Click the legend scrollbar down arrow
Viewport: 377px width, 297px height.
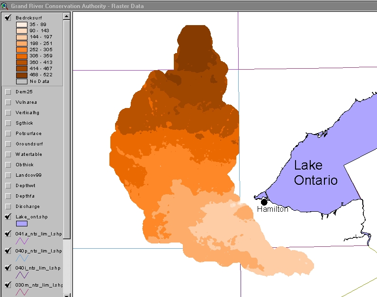click(x=67, y=295)
